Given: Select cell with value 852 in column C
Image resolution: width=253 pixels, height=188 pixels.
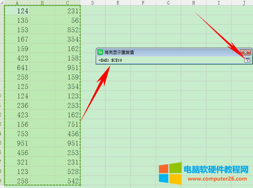Looking at the screenshot, I should point(67,30).
